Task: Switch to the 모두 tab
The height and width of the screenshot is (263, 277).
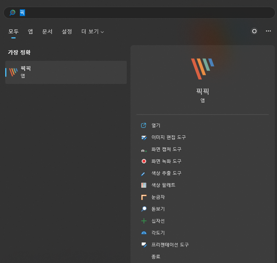Action: (13, 32)
